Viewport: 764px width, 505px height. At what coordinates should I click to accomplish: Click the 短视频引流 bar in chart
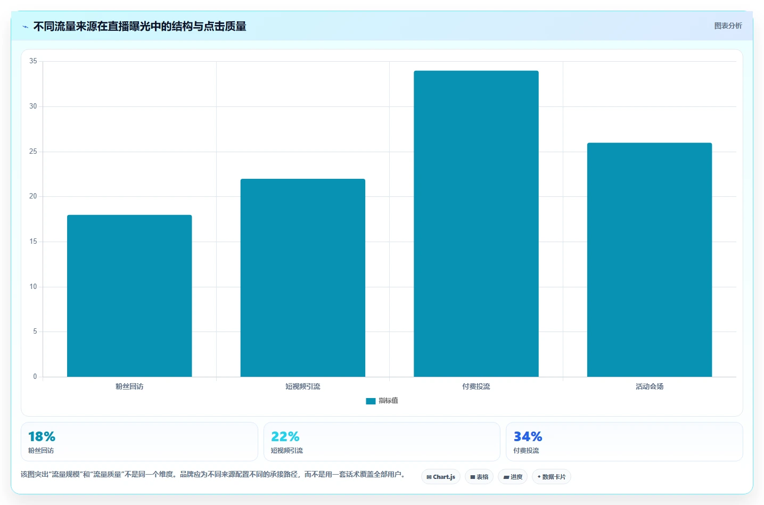point(302,278)
